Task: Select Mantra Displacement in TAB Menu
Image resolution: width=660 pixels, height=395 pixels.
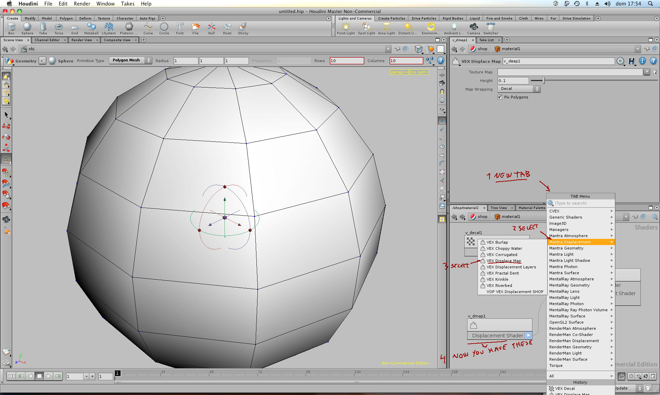Action: (581, 242)
